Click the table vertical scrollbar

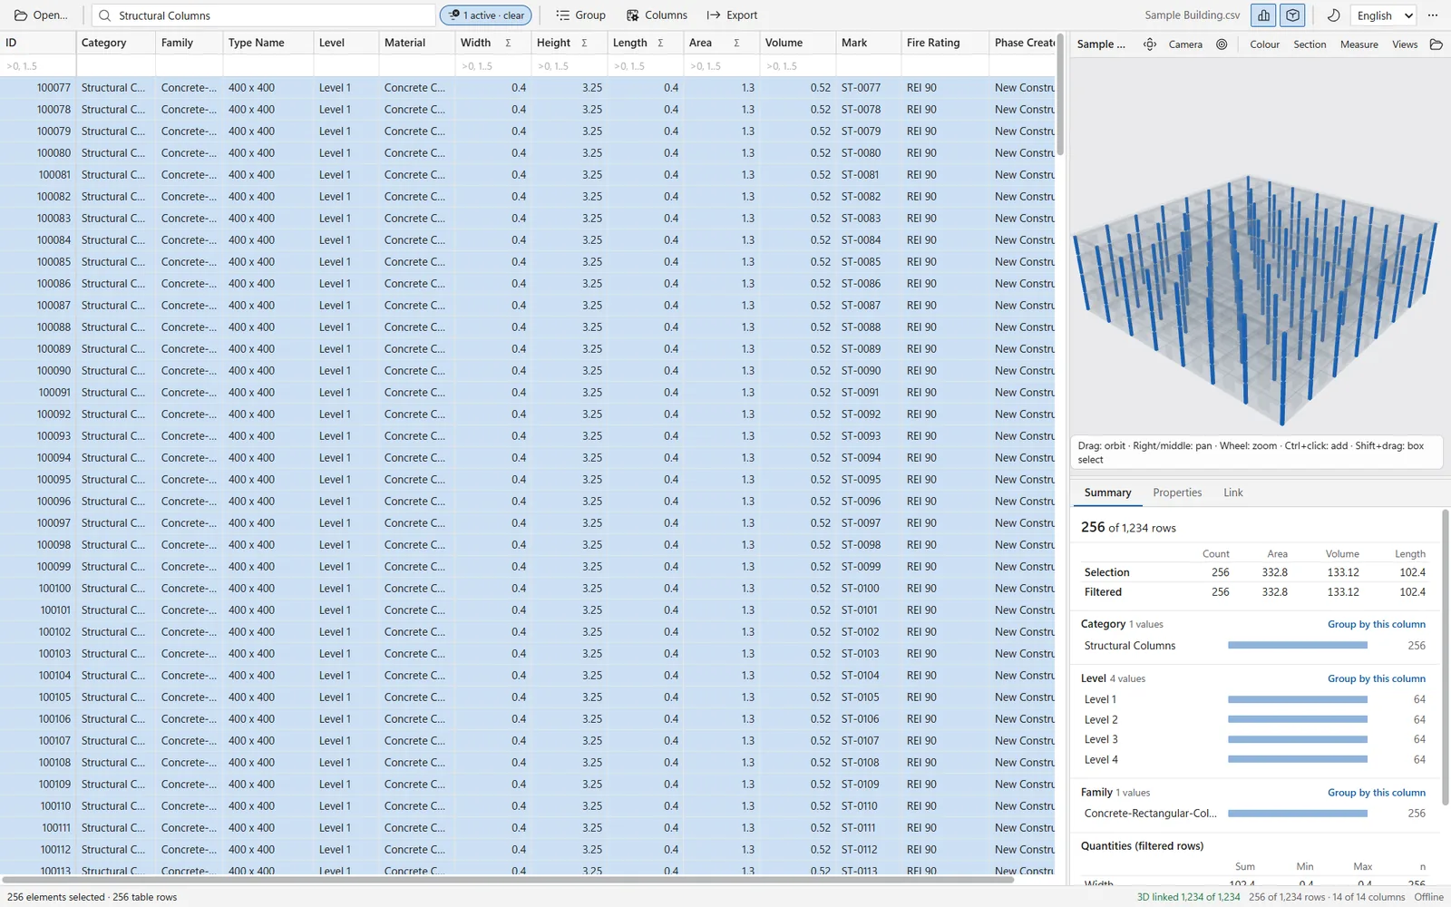pyautogui.click(x=1059, y=95)
